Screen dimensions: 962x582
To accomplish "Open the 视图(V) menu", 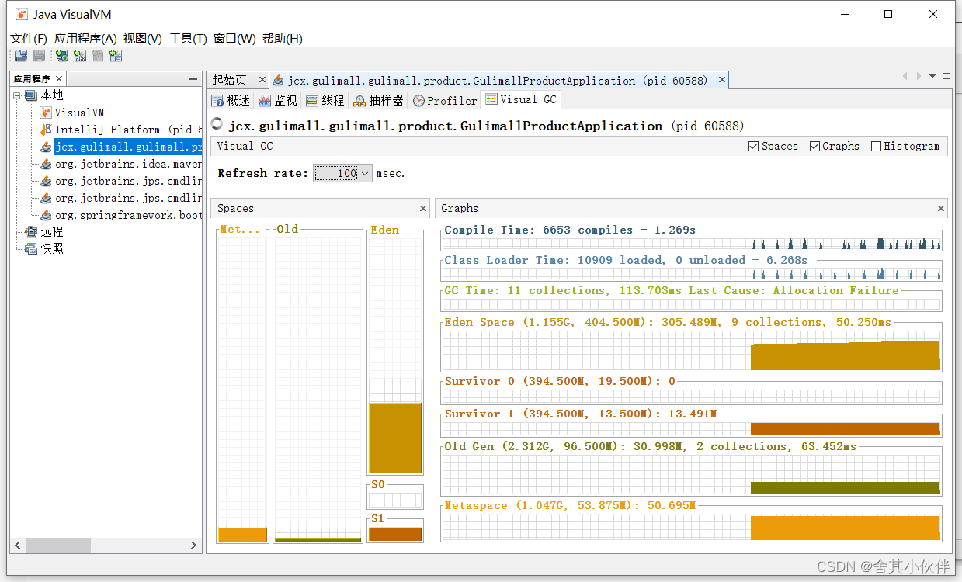I will point(143,39).
